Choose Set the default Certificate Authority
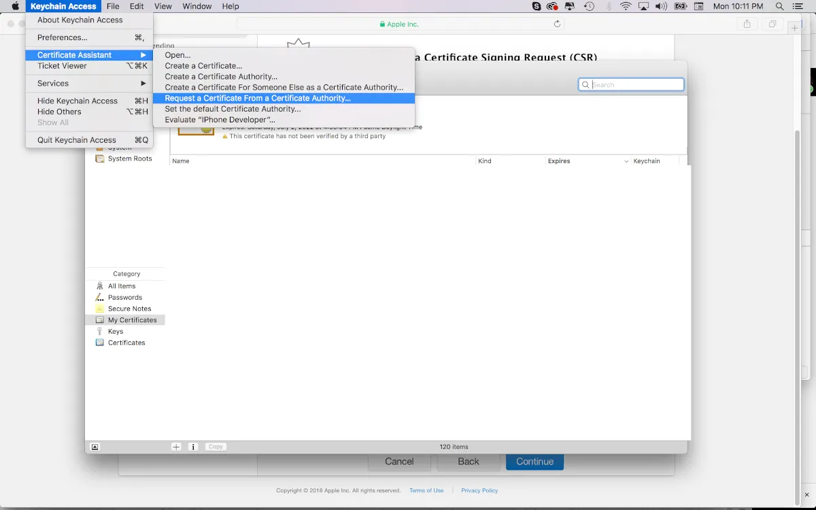The image size is (816, 510). [x=284, y=109]
